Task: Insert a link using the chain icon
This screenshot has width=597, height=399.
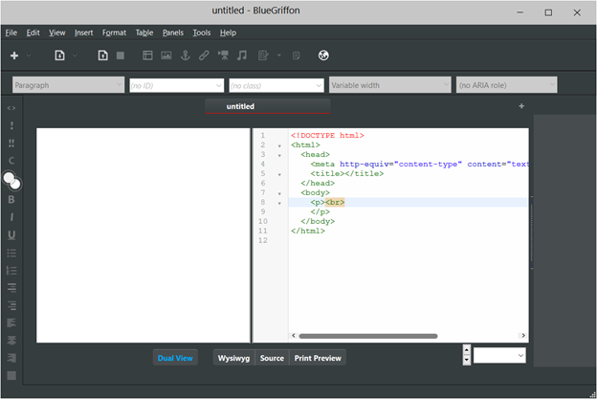Action: 204,55
